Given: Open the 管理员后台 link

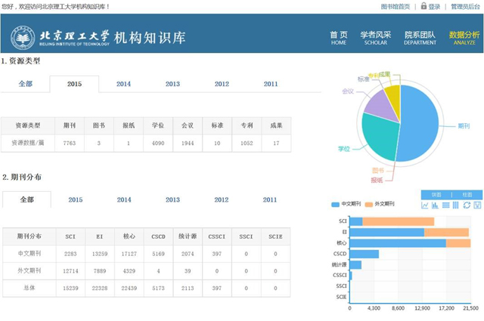Looking at the screenshot, I should click(x=465, y=7).
